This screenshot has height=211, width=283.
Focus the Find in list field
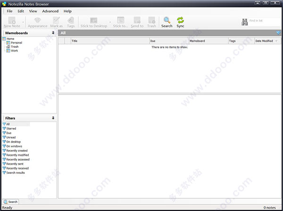coord(265,22)
